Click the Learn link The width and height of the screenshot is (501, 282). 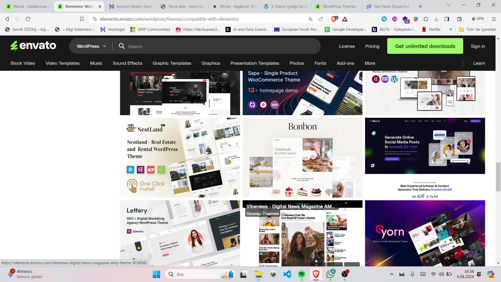pos(479,63)
